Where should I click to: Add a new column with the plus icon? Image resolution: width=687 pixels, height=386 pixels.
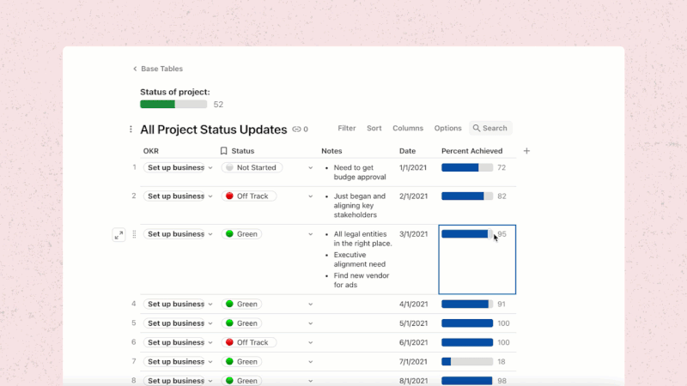[x=526, y=151]
